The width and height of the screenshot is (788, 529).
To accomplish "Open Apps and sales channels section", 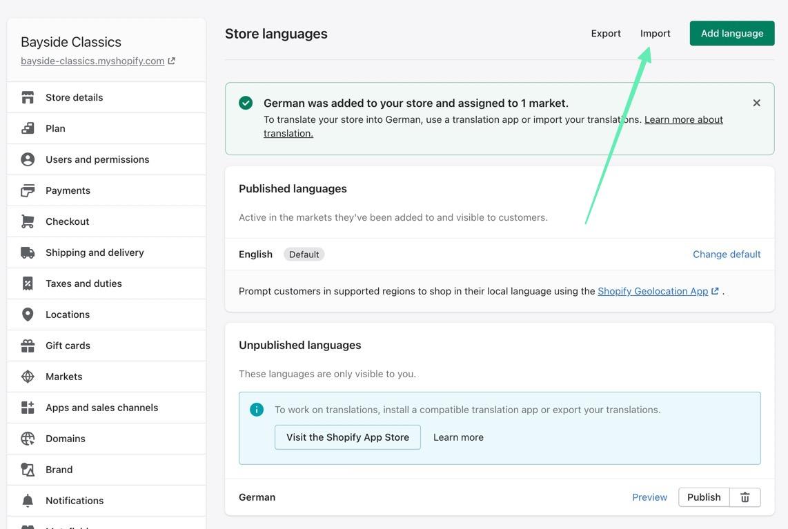I will tap(101, 408).
